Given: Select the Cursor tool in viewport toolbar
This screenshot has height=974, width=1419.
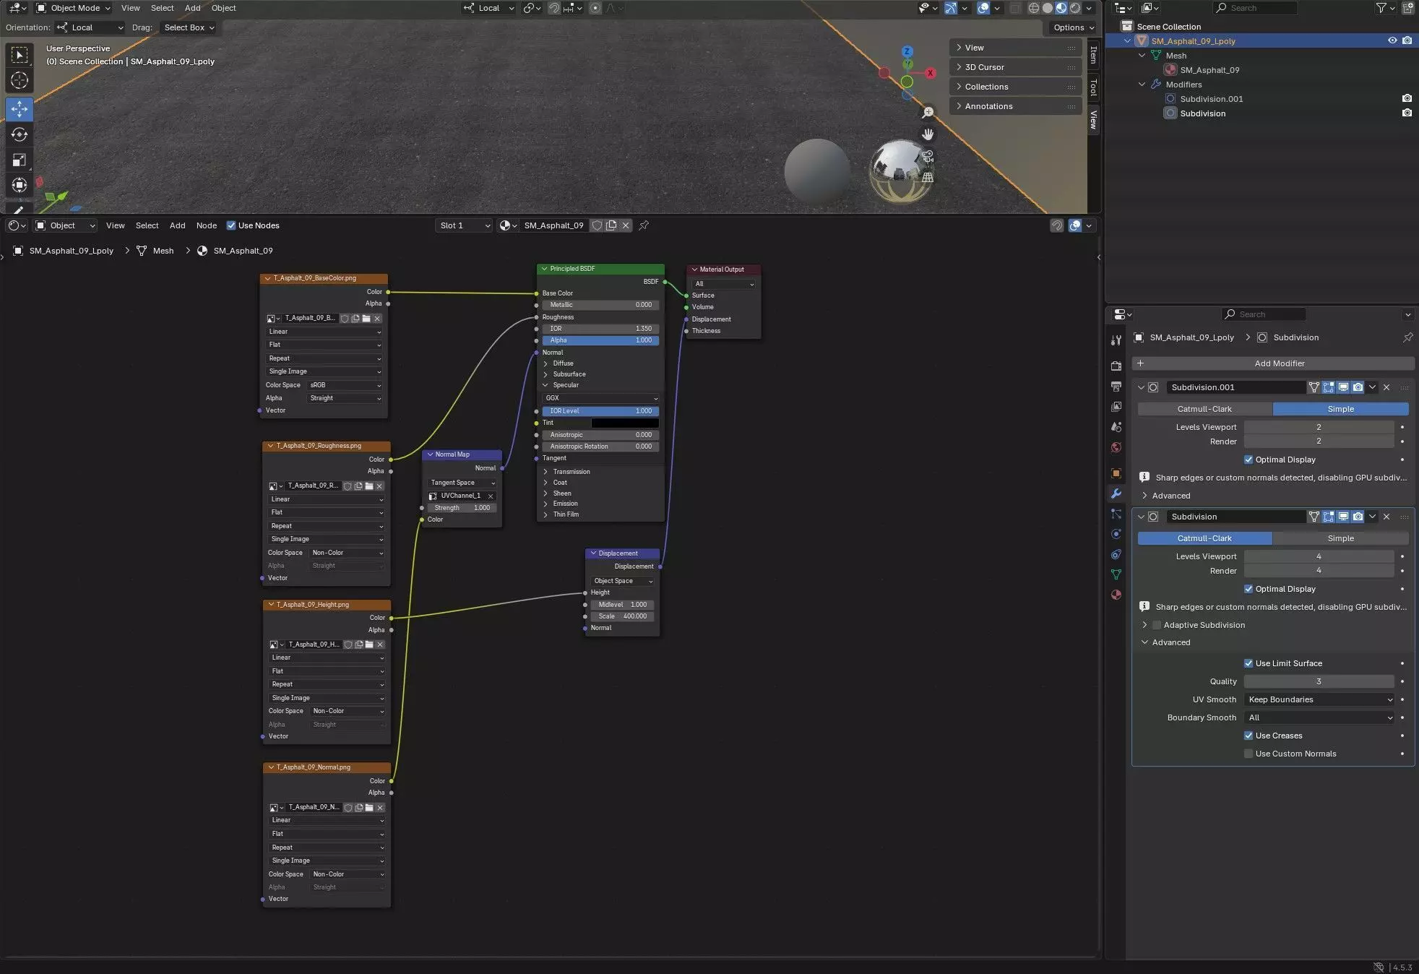Looking at the screenshot, I should pos(20,80).
